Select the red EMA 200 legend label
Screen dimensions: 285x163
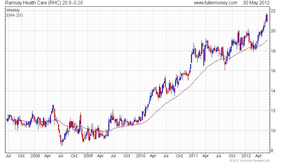tap(15, 15)
